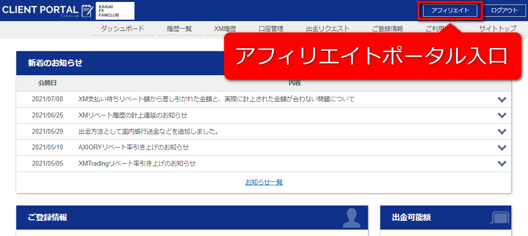The width and height of the screenshot is (528, 236).
Task: Open the ご登録情報 navigation tab
Action: click(387, 29)
